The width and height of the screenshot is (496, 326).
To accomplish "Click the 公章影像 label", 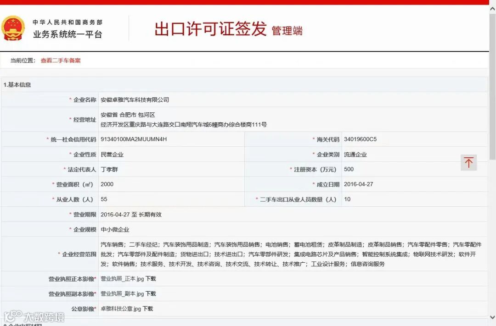I will pyautogui.click(x=84, y=309).
